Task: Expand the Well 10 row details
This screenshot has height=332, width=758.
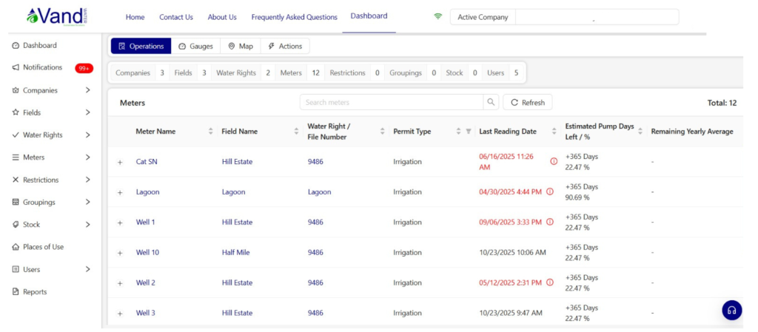Action: 120,253
